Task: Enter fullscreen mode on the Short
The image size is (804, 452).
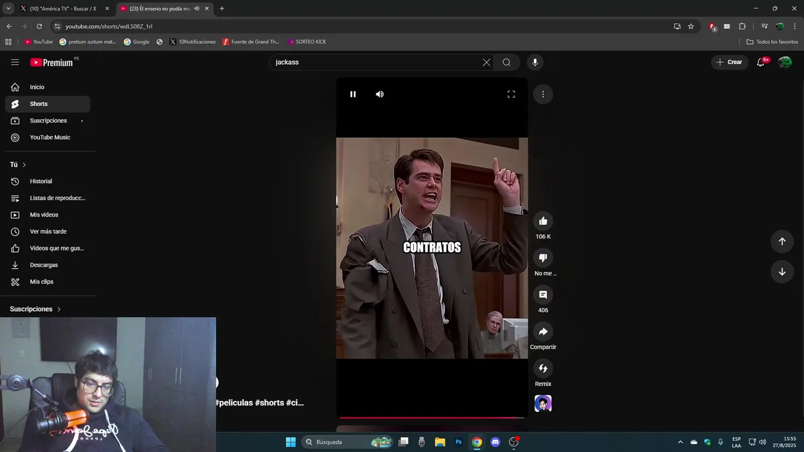Action: coord(511,94)
